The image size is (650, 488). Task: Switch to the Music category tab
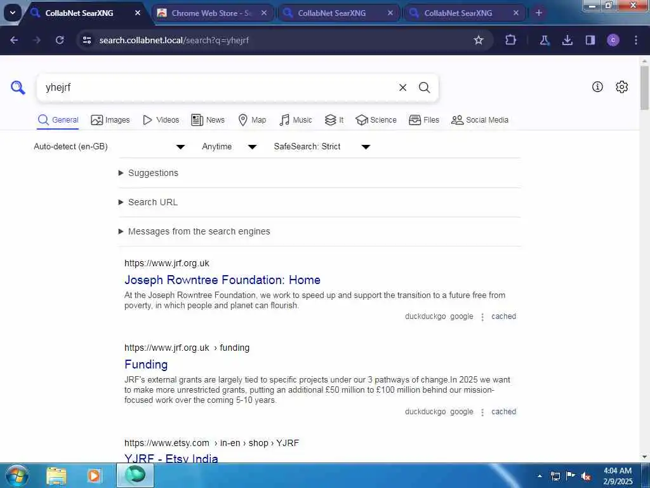296,120
